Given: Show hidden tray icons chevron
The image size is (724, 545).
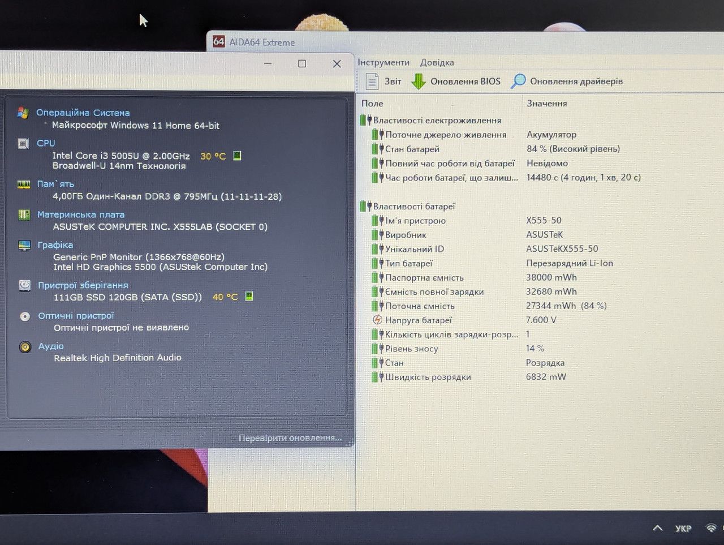Looking at the screenshot, I should click(x=657, y=528).
